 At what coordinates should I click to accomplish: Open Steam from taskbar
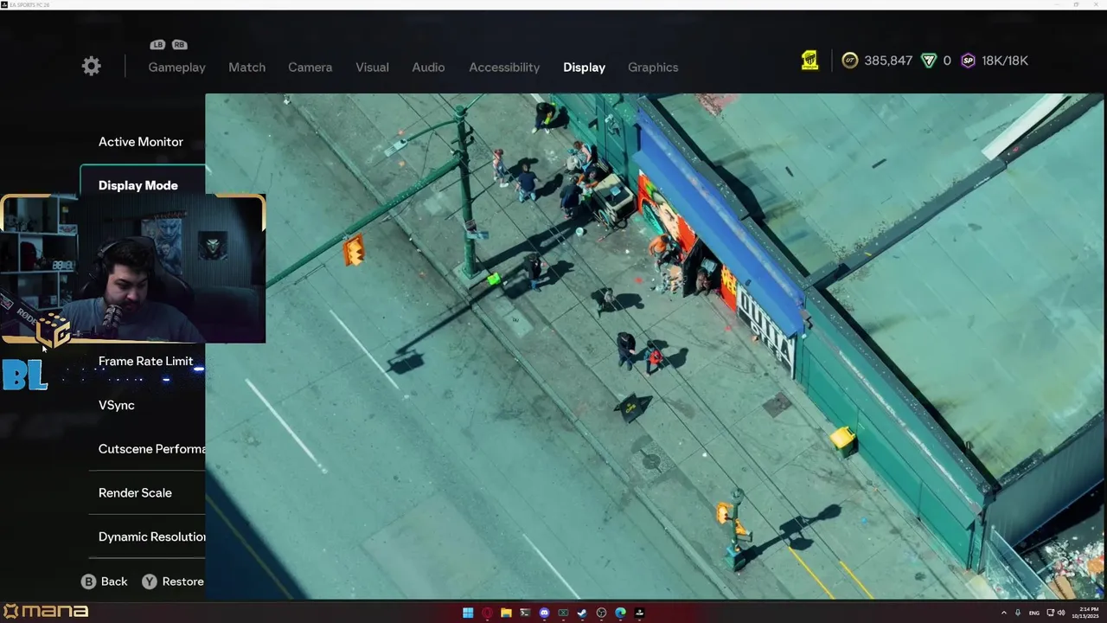[582, 613]
